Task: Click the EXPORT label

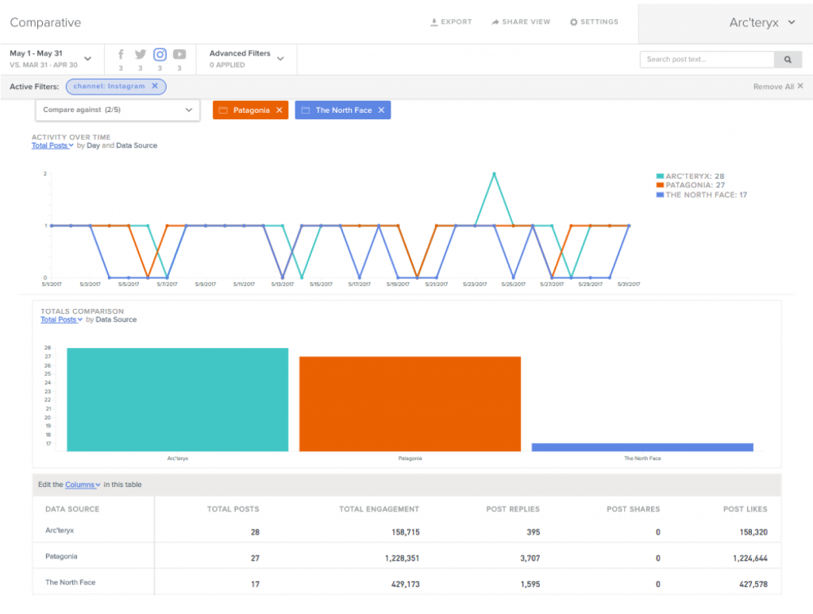Action: [457, 21]
